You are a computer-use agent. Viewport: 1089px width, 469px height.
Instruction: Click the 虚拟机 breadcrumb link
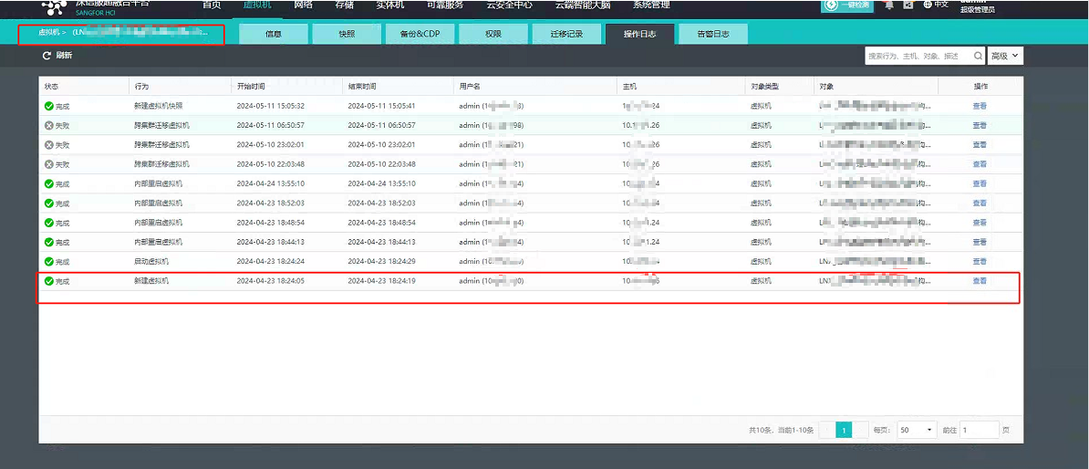pos(51,33)
